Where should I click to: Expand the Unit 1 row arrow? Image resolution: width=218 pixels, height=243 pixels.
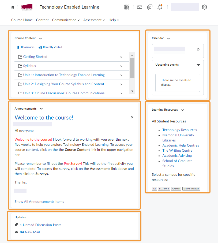tap(121, 75)
